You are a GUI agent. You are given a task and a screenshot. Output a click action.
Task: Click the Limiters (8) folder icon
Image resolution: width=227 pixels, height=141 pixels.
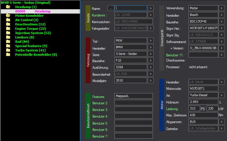pyautogui.click(x=8, y=37)
